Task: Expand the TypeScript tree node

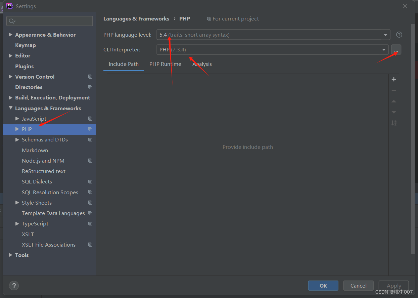Action: [17, 223]
